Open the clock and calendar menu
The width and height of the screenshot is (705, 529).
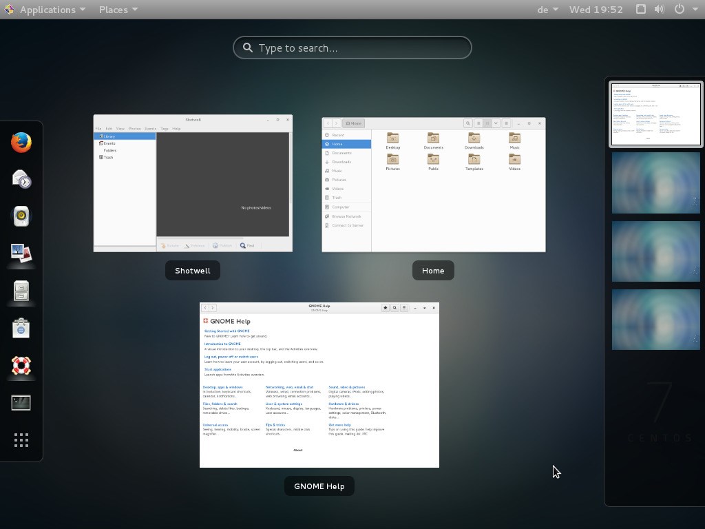tap(596, 10)
